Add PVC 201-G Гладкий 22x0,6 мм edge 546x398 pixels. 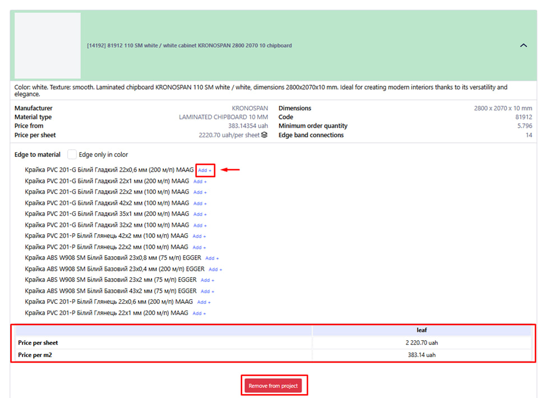(205, 170)
